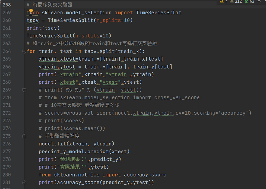Click the 'for' keyword on line 264
This screenshot has width=266, height=189.
(x=31, y=51)
